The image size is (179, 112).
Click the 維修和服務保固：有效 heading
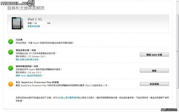coord(27,66)
